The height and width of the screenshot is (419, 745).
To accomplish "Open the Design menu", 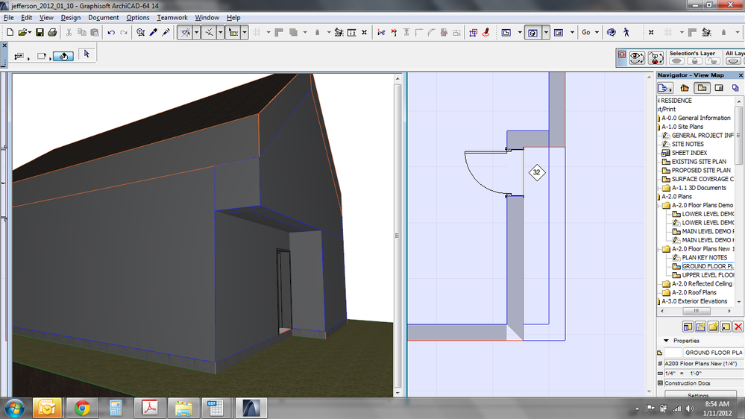I will tap(71, 17).
